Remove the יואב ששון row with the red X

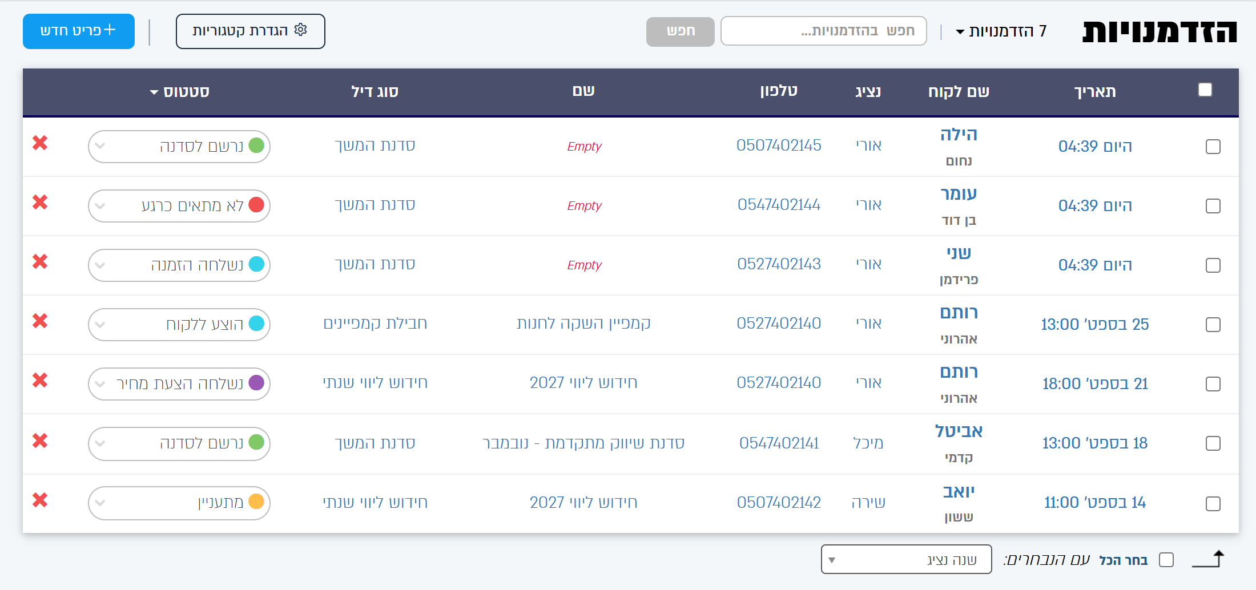(40, 500)
